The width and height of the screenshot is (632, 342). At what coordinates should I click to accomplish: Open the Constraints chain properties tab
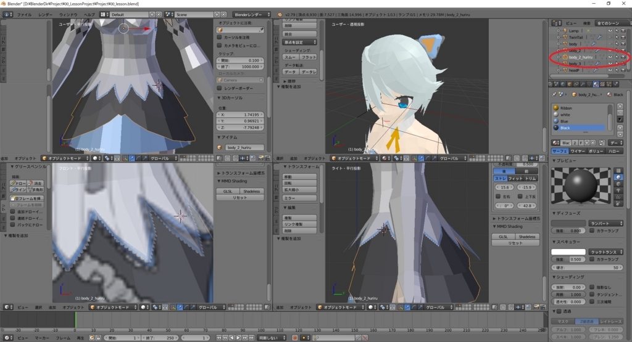tap(576, 84)
